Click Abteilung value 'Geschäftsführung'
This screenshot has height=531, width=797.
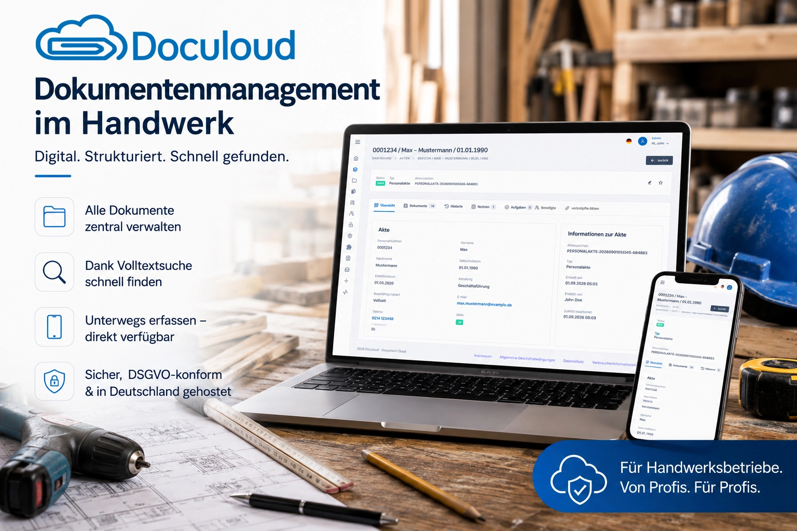(474, 286)
